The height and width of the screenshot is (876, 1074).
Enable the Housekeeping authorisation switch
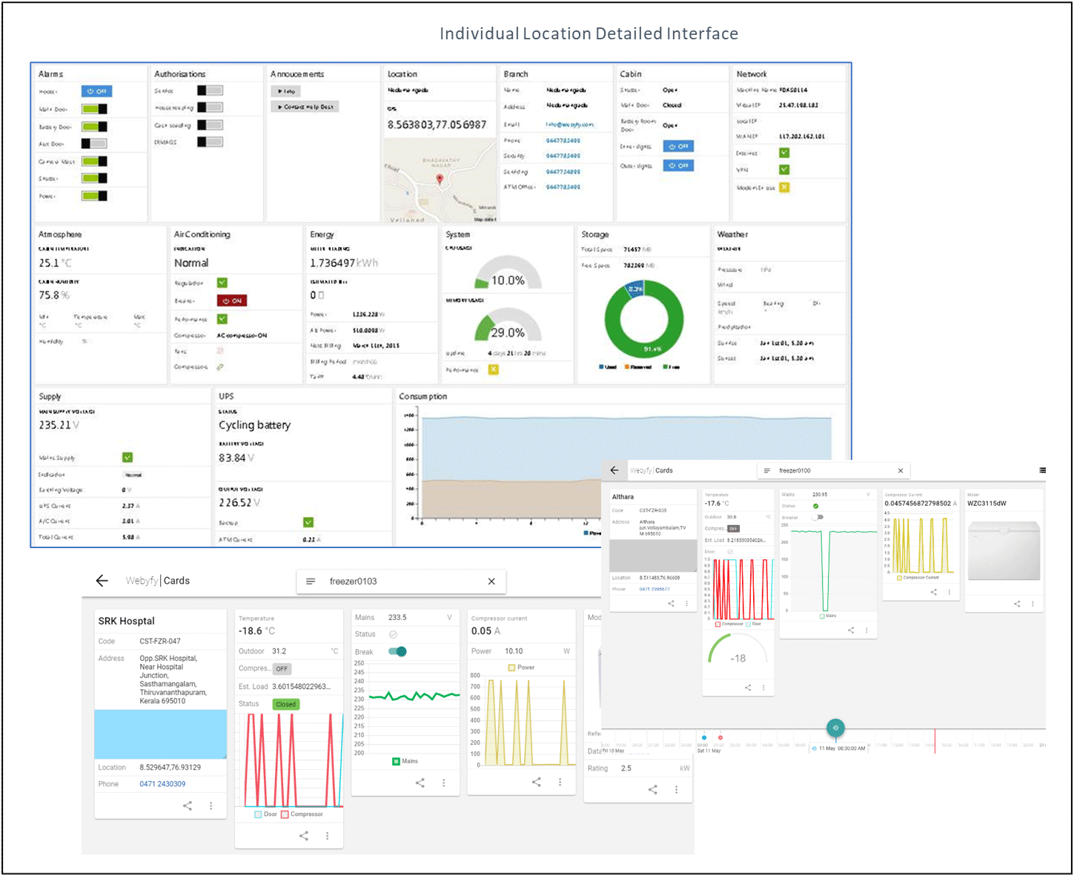tap(210, 108)
